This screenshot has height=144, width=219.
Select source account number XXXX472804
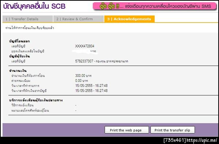85,46
